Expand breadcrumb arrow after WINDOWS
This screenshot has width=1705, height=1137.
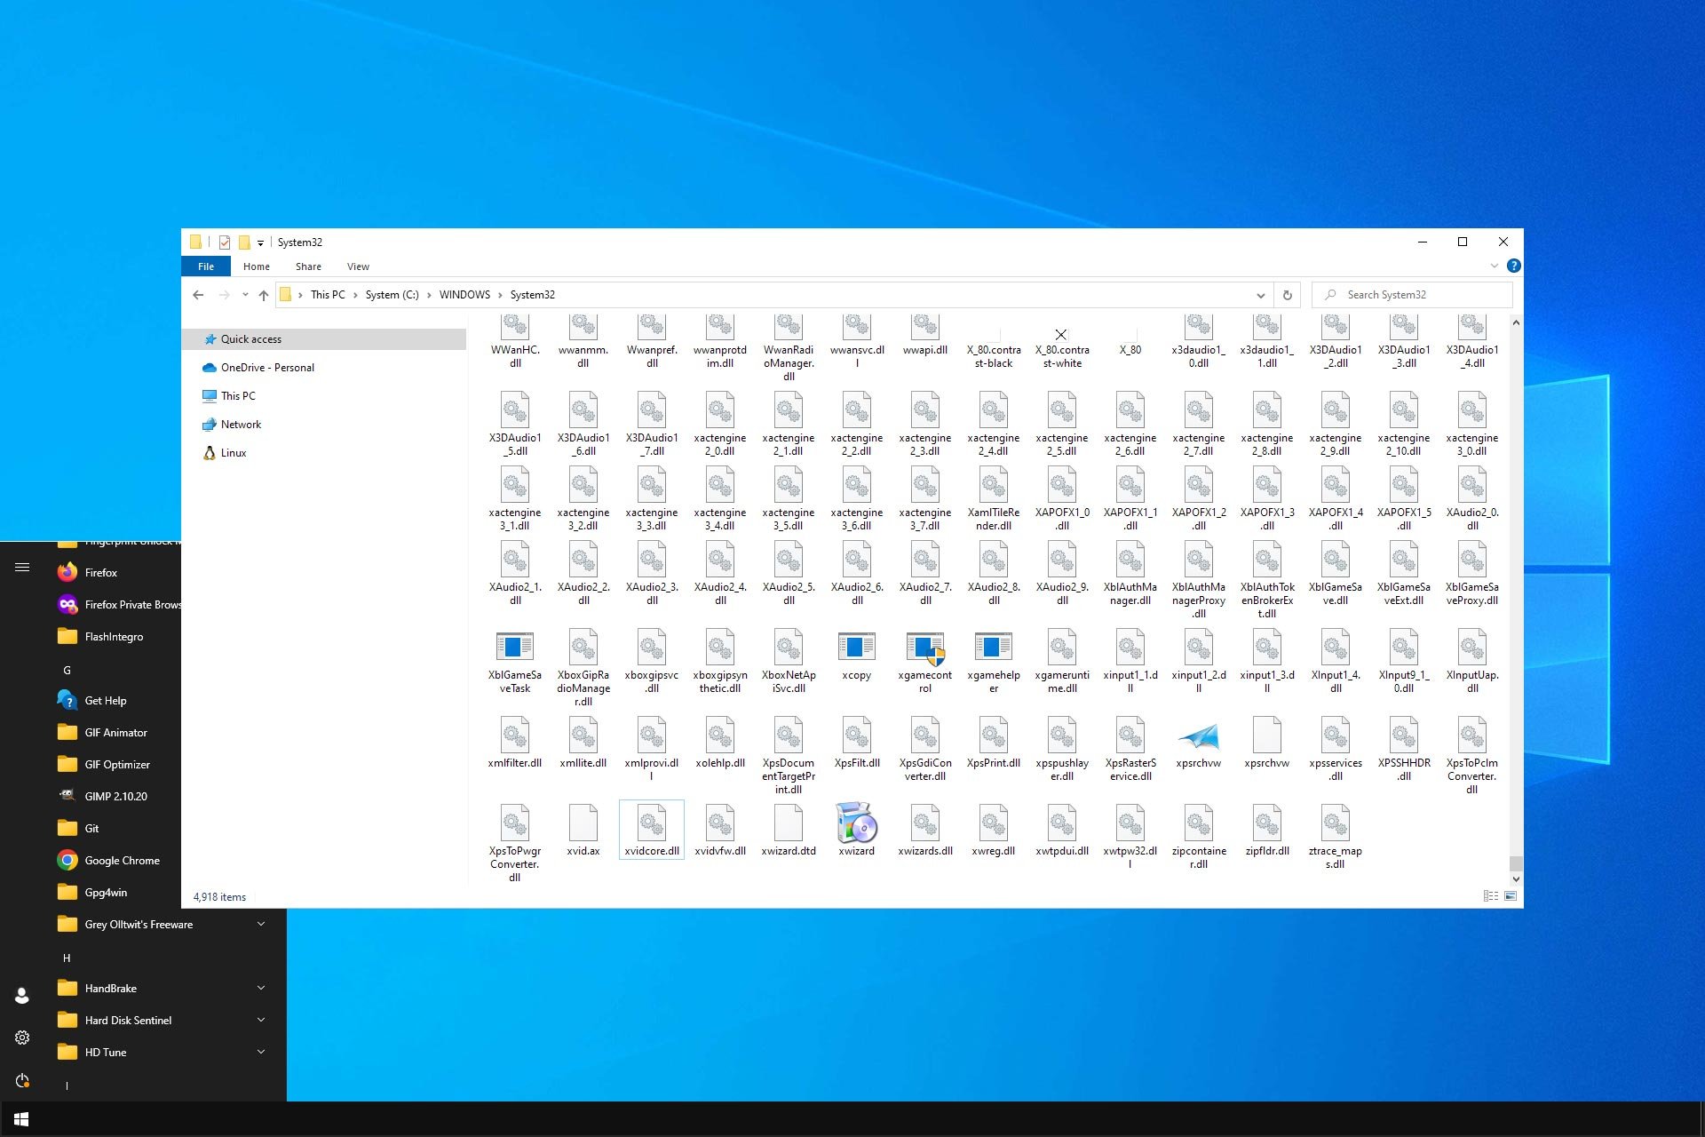coord(500,295)
